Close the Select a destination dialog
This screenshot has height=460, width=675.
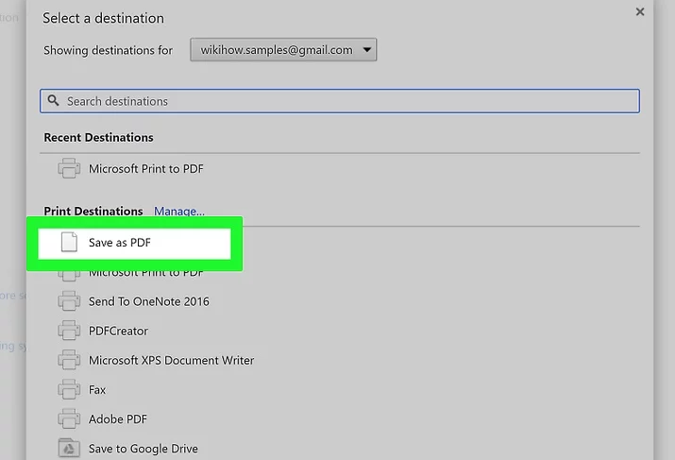pyautogui.click(x=640, y=12)
